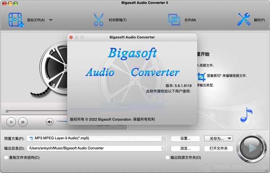Click the version text 5.6.1.8118
This screenshot has height=173, width=270.
(x=183, y=86)
